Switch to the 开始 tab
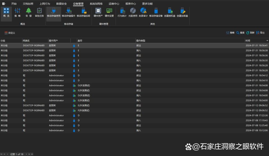The width and height of the screenshot is (269, 156). click(x=14, y=4)
